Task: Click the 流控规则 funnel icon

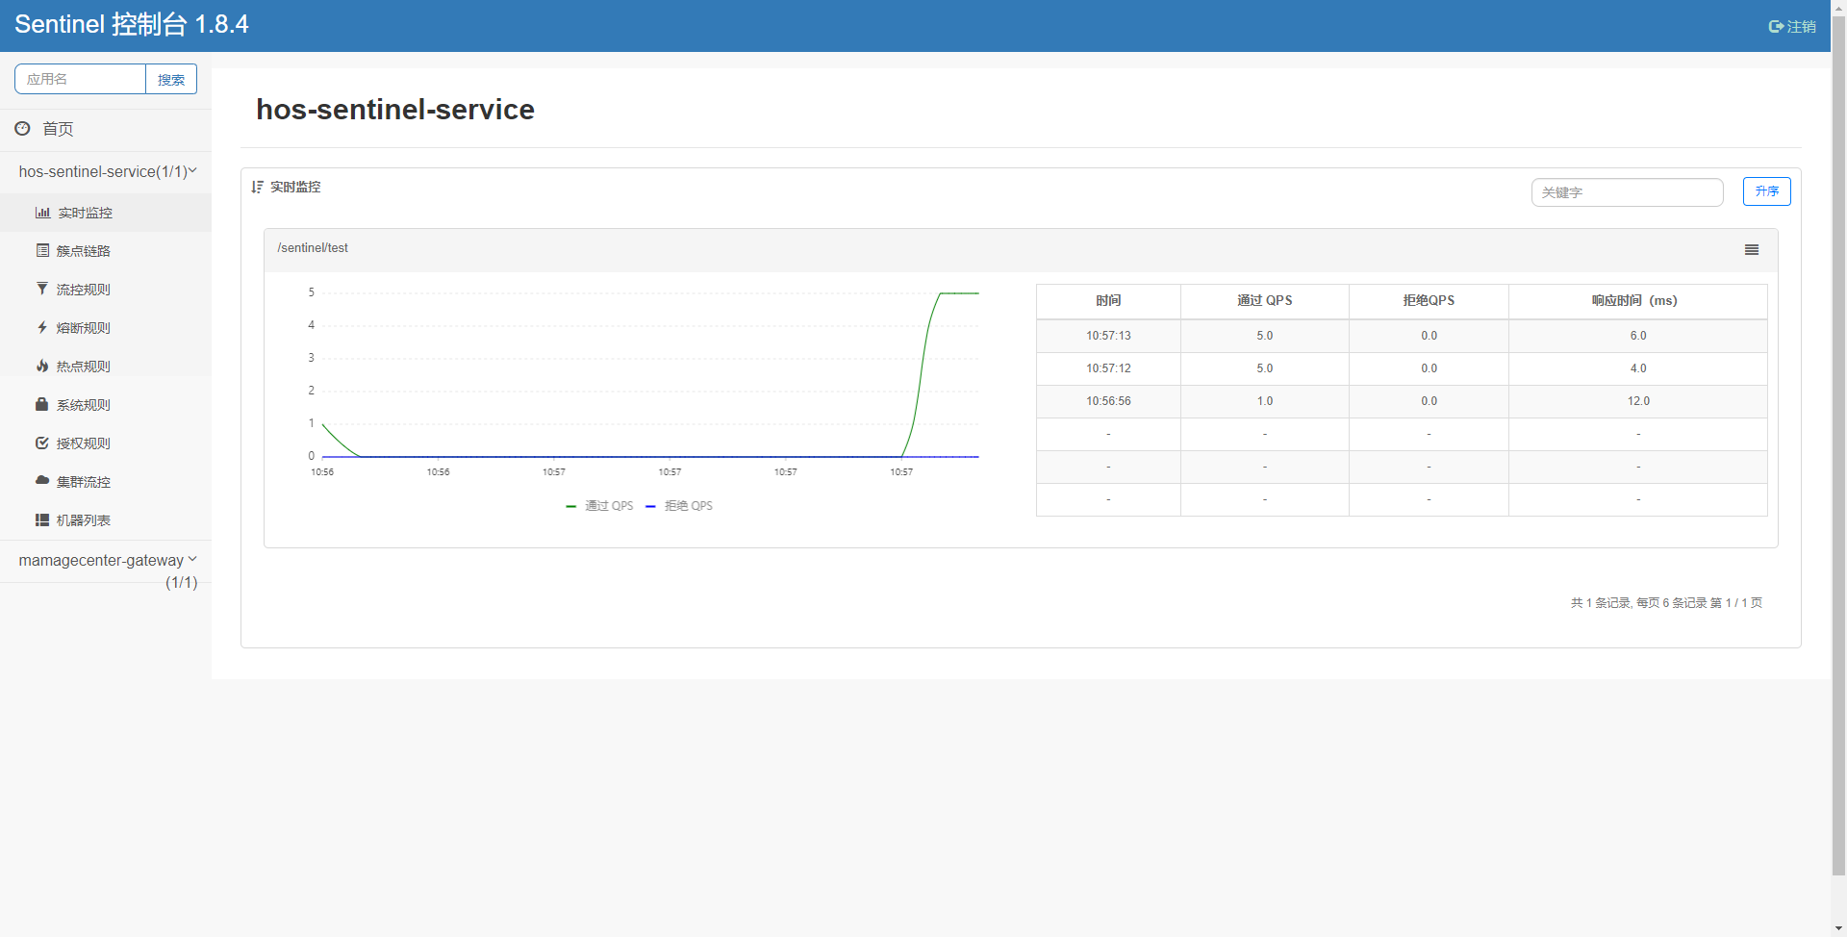Action: (42, 289)
